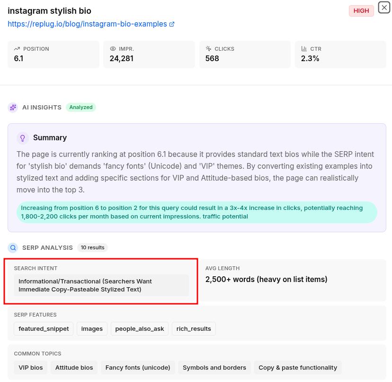The image size is (392, 382).
Task: Click the Analyzed status badge
Action: [80, 107]
